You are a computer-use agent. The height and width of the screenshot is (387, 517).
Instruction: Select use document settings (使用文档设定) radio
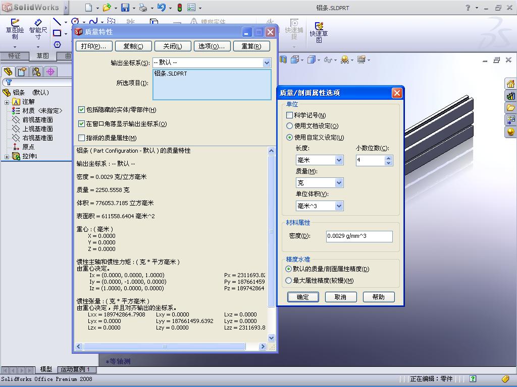(x=289, y=125)
